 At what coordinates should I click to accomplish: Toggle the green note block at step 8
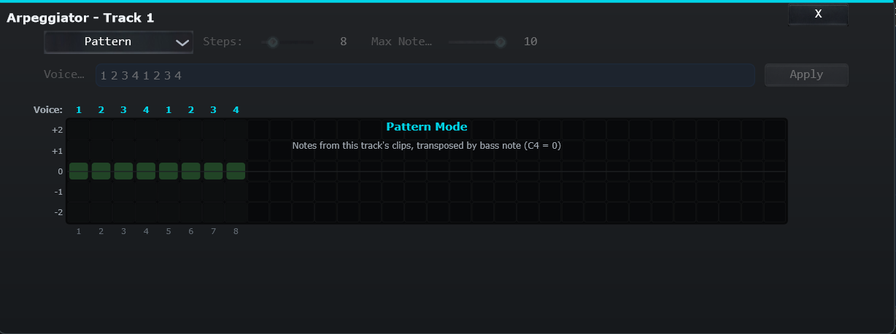click(236, 171)
